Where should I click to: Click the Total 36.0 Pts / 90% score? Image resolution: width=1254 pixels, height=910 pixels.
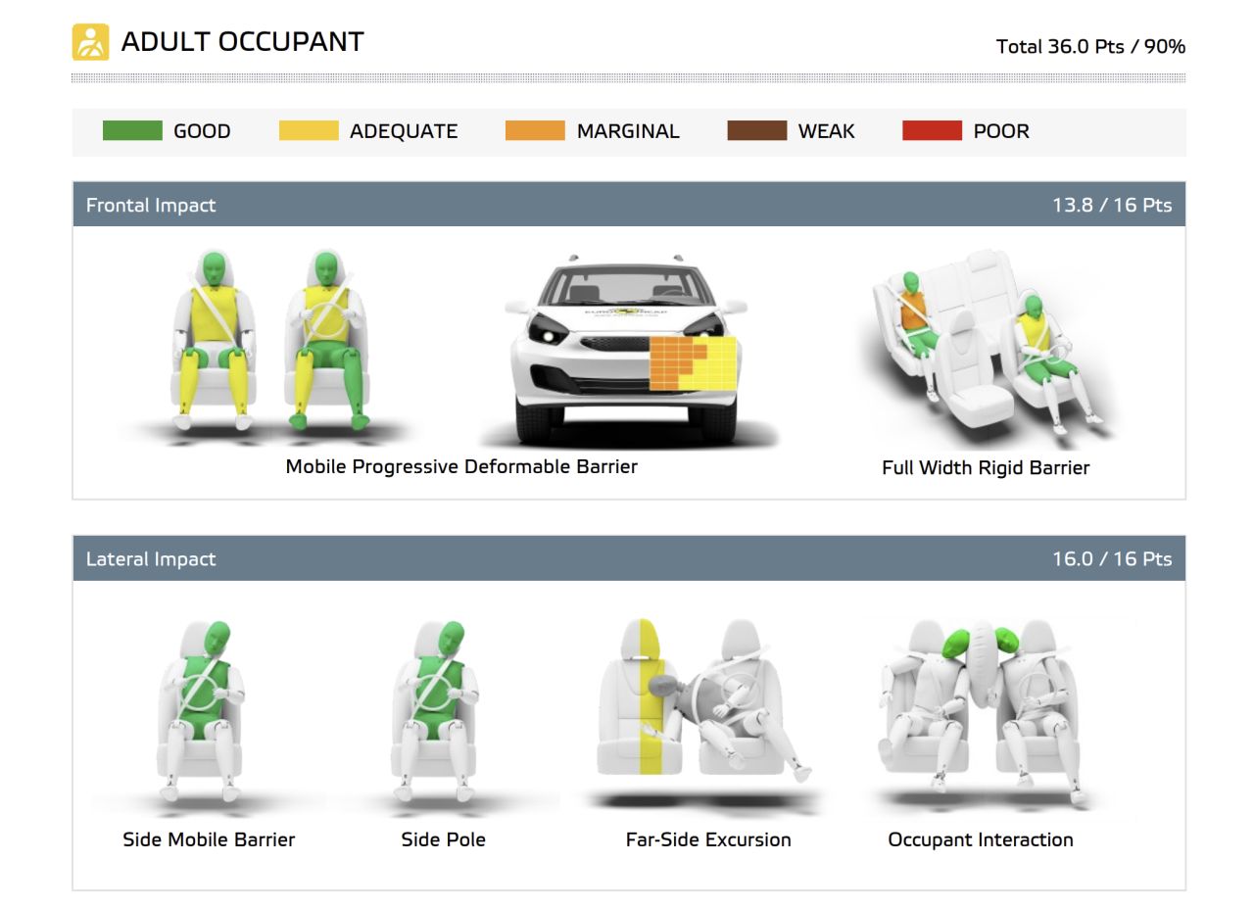click(1090, 46)
